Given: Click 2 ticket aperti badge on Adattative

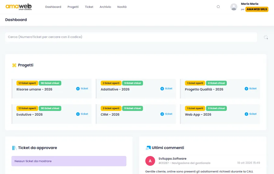Looking at the screenshot, I should 111,83.
